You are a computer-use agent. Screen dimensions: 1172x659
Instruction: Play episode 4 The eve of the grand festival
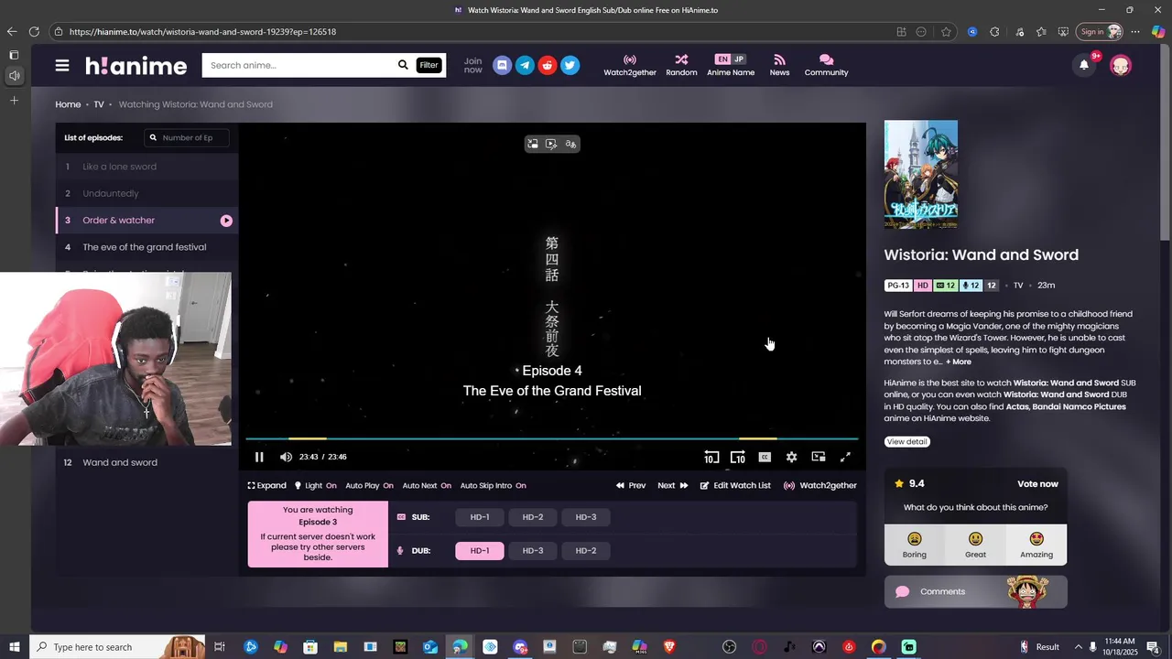146,247
